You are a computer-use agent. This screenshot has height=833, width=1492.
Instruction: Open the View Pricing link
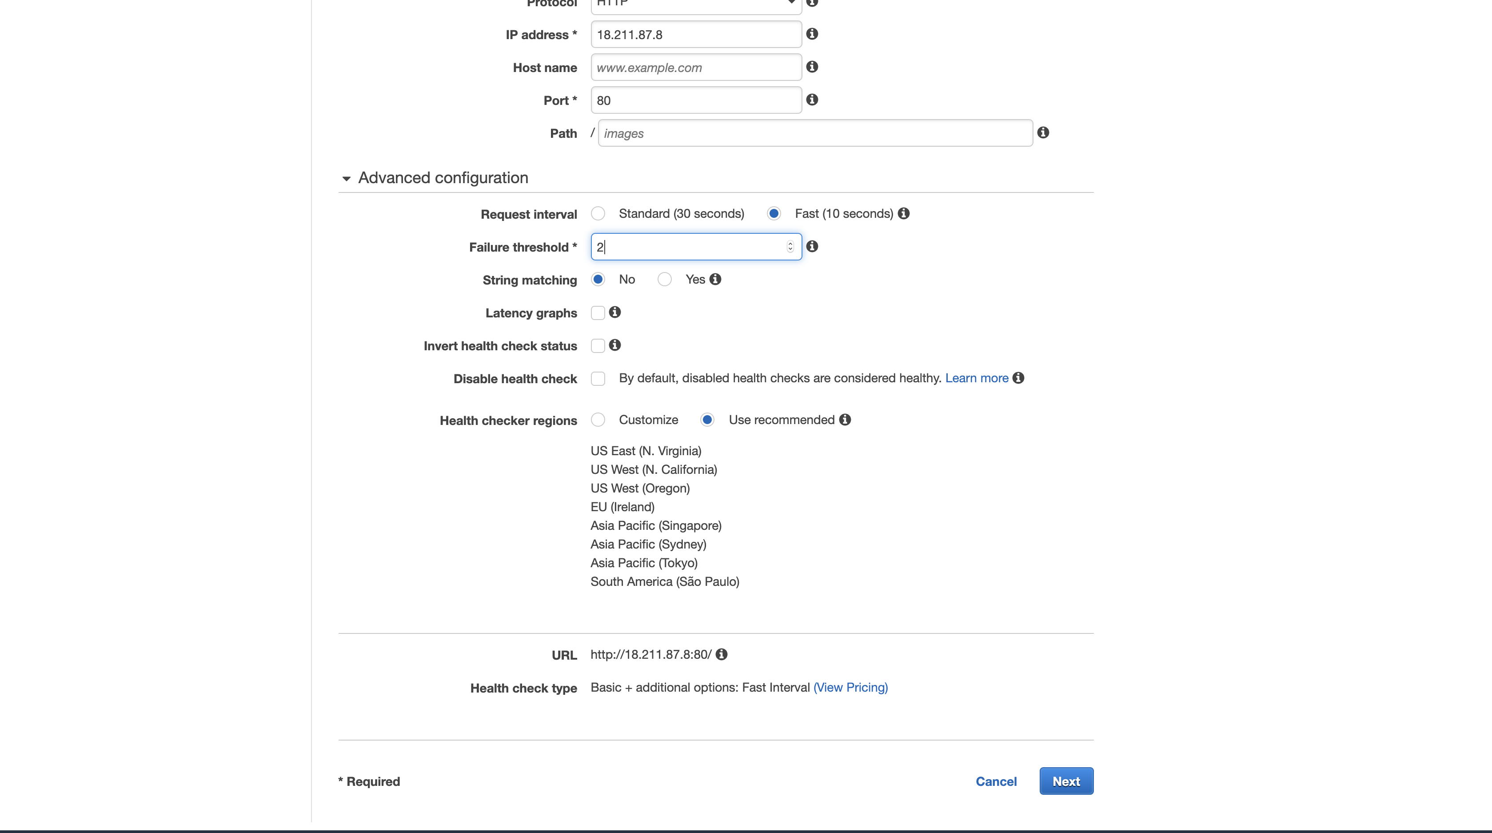pos(850,688)
